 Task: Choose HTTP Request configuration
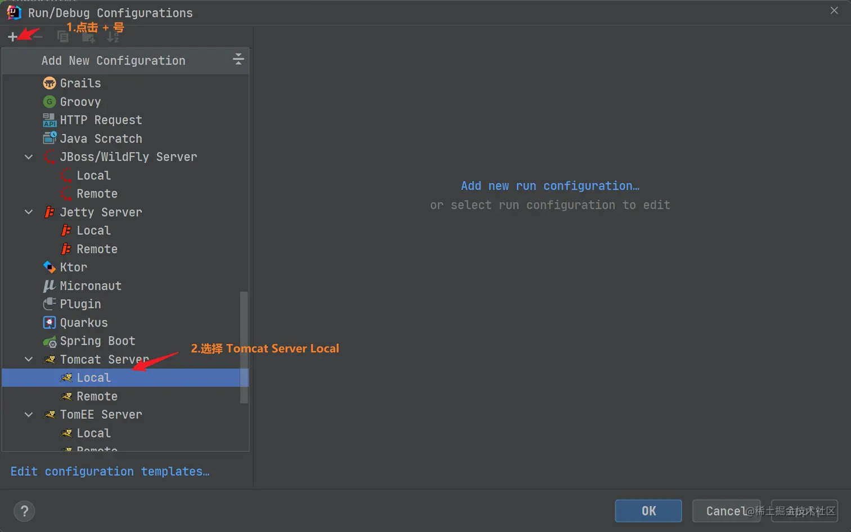125,120
